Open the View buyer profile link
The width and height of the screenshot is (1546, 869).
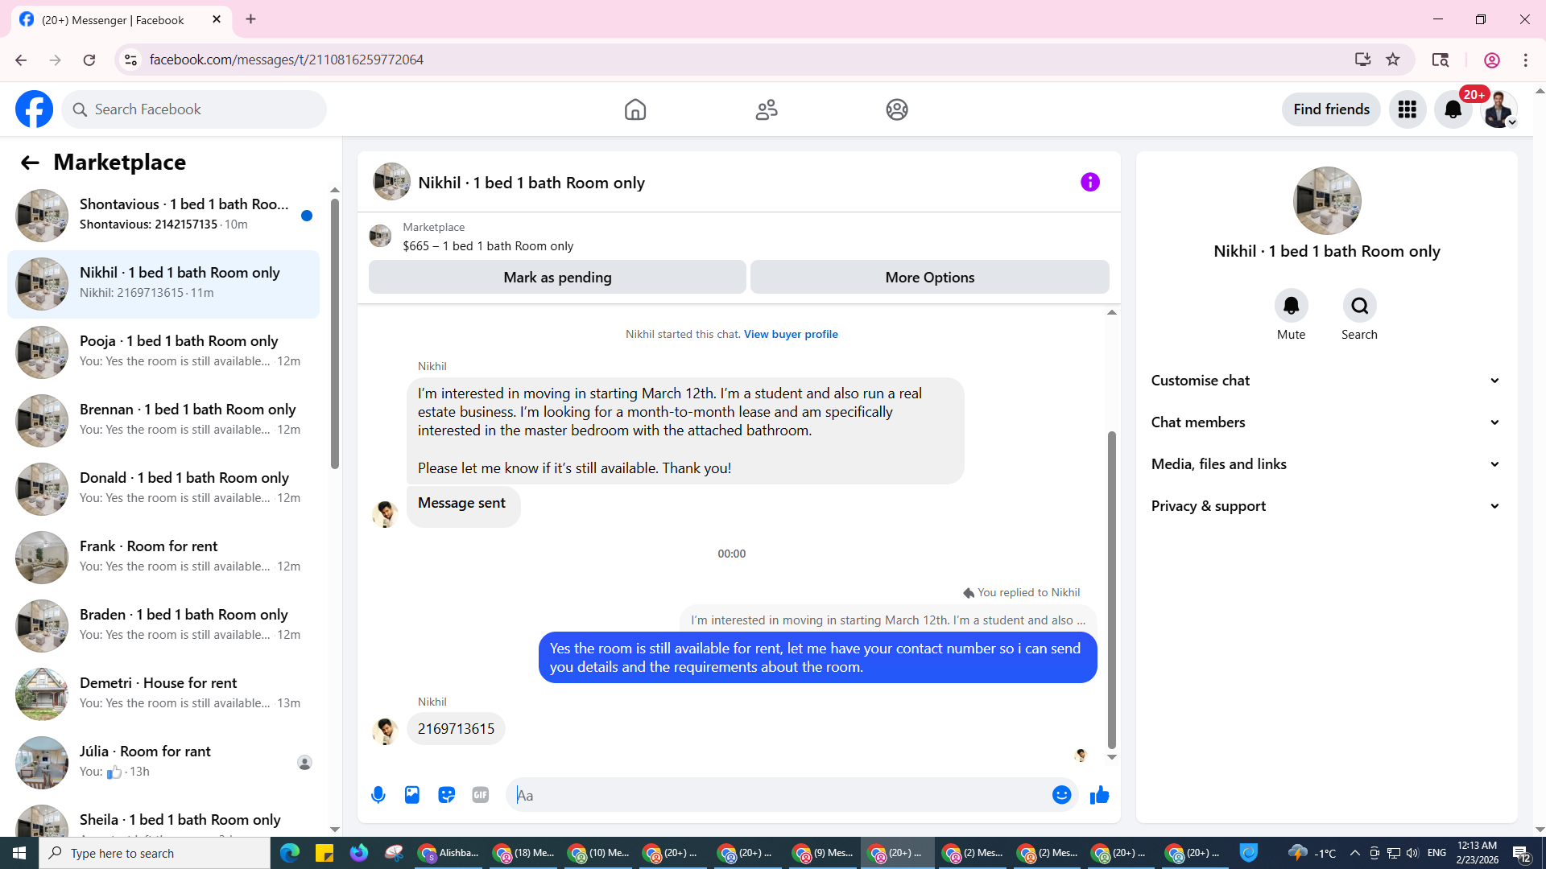coord(791,334)
